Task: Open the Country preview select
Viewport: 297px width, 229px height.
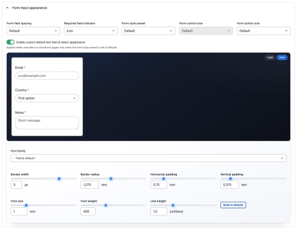Action: coord(47,98)
